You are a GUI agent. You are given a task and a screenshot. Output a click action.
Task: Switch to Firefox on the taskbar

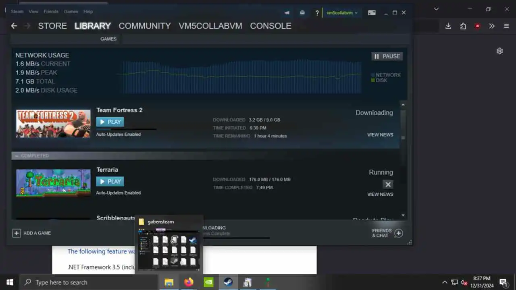tap(189, 282)
